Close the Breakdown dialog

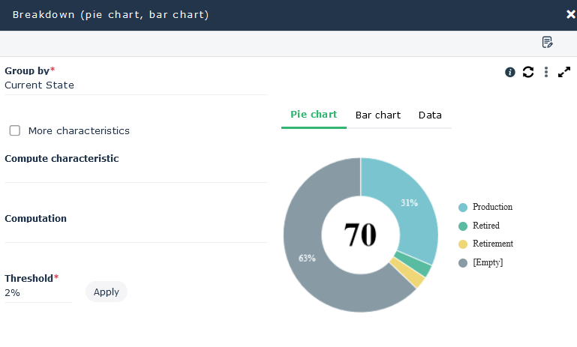tap(570, 14)
